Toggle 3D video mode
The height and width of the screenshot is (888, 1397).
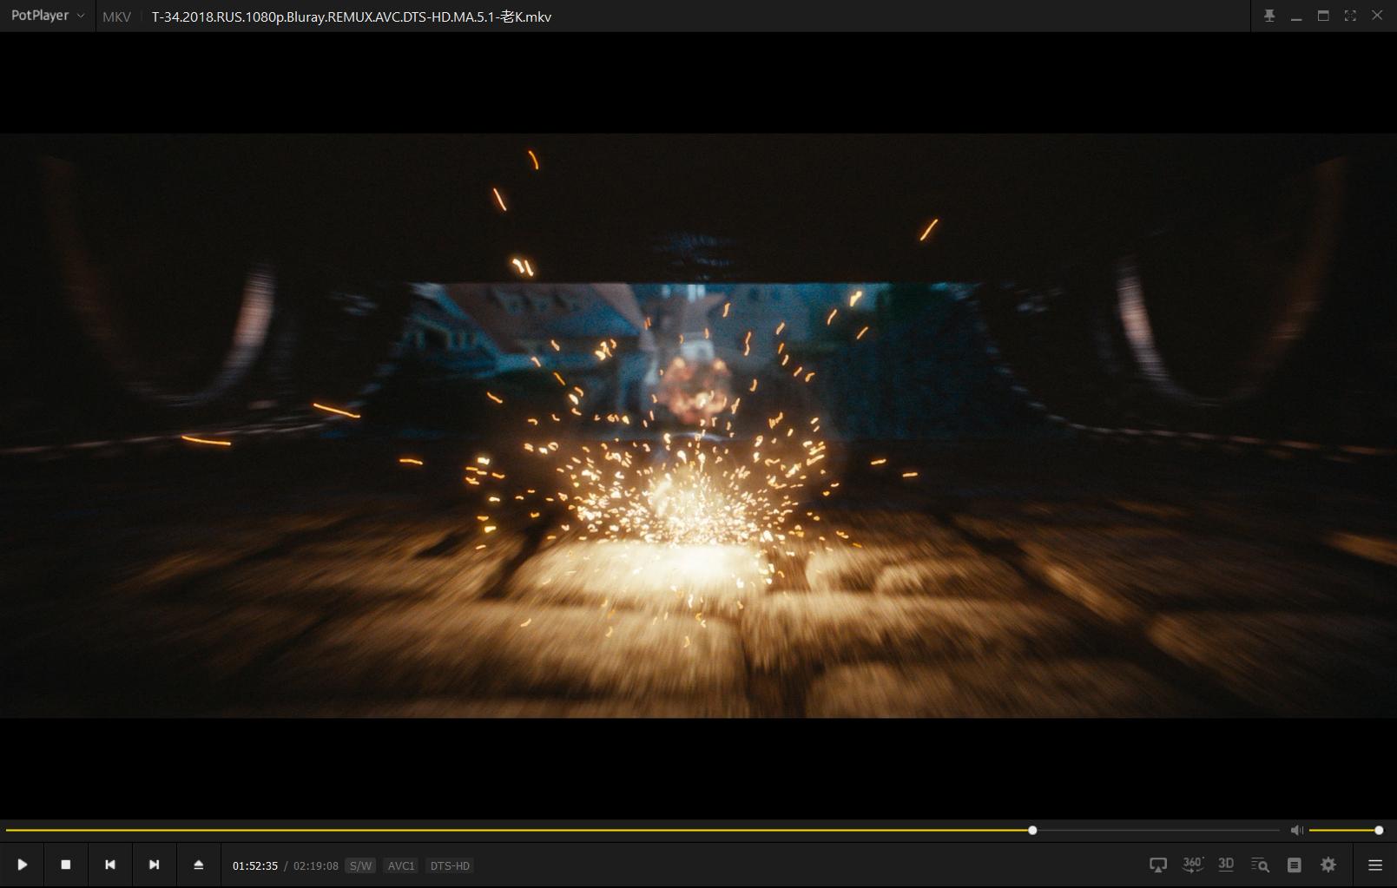1226,865
